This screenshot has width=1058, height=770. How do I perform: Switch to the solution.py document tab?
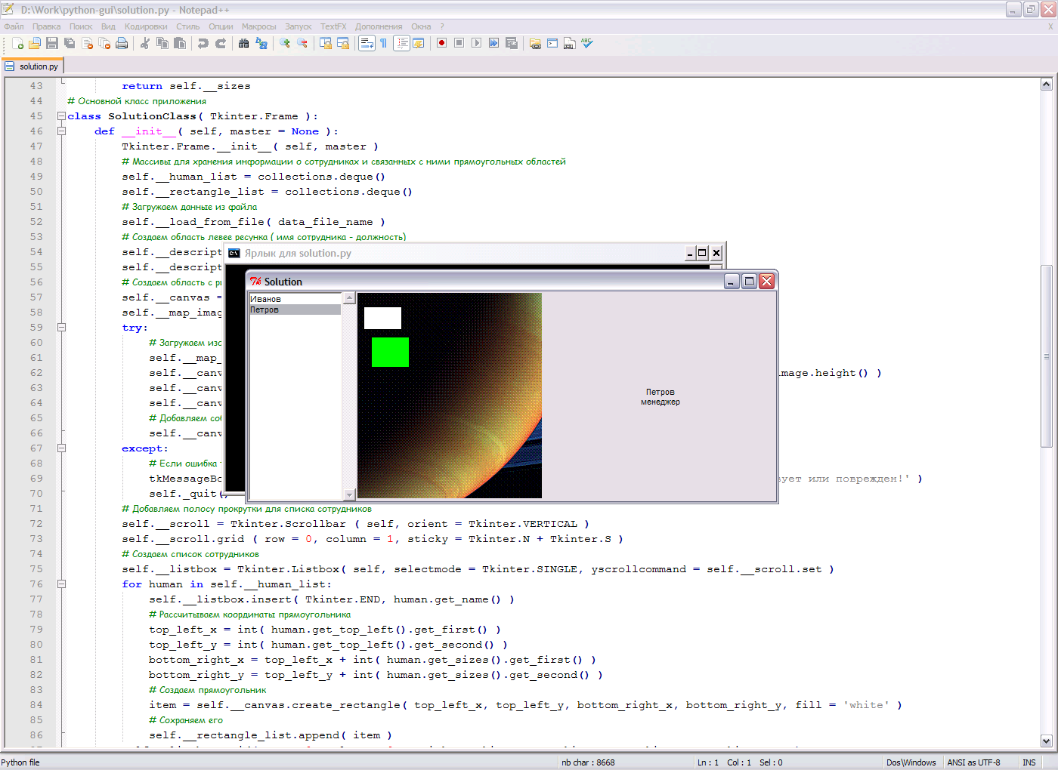[32, 66]
